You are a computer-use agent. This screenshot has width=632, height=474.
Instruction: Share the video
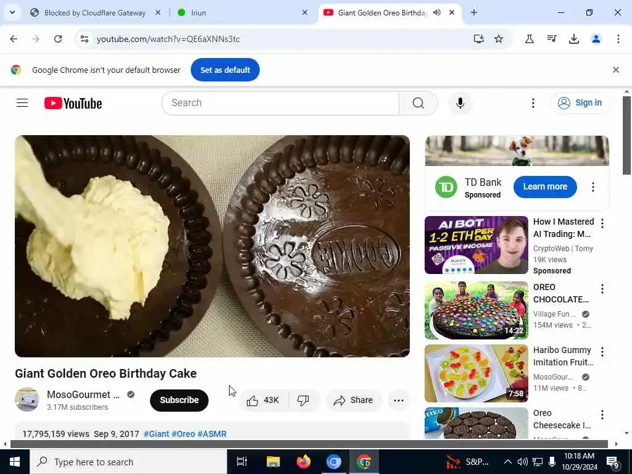[354, 400]
